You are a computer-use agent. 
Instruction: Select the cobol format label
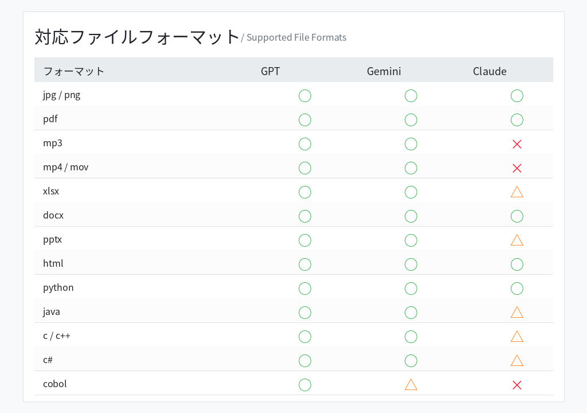55,384
